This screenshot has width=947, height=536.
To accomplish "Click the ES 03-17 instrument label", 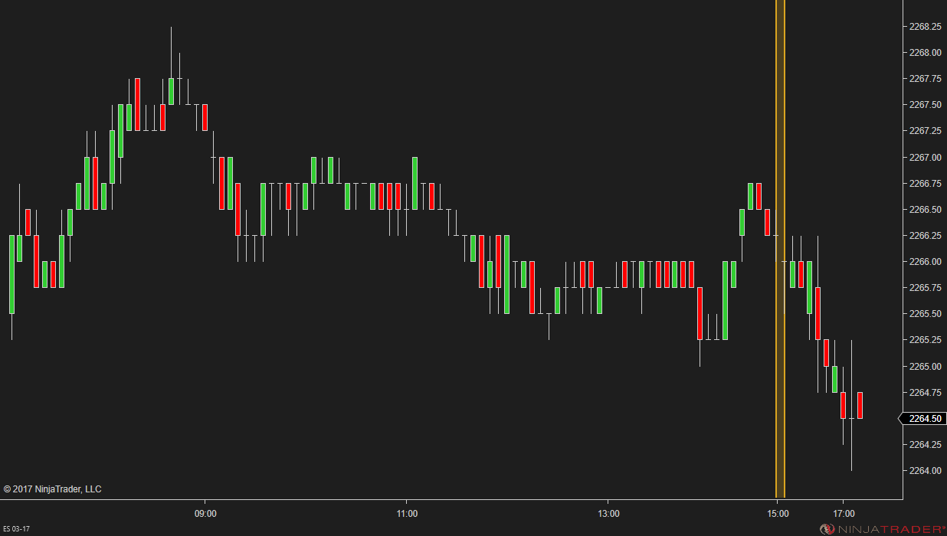I will [x=17, y=529].
